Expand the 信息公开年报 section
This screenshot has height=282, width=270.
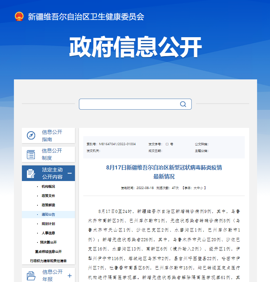click(x=70, y=275)
